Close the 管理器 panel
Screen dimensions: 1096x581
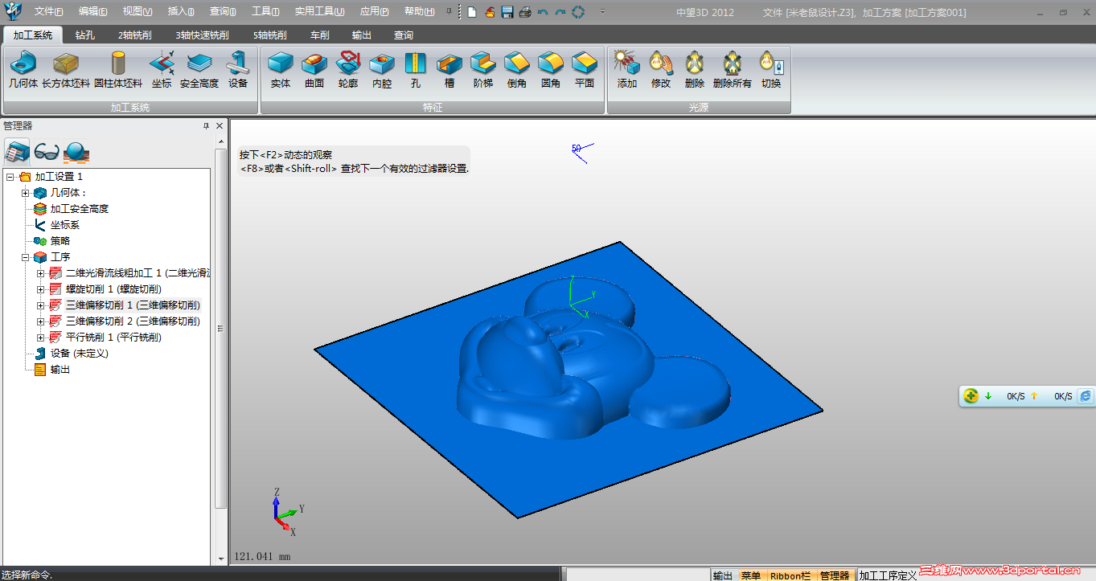220,126
